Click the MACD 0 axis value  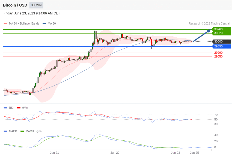(x=215, y=147)
